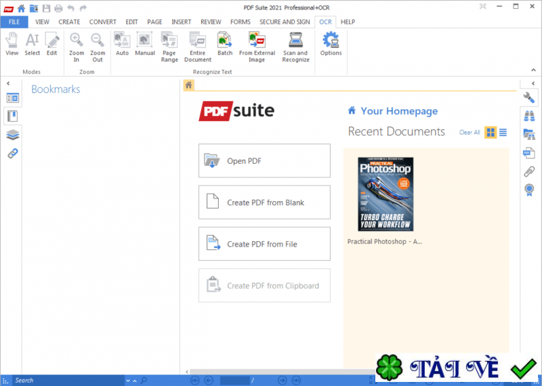Image resolution: width=542 pixels, height=386 pixels.
Task: Recognize text by Page Range
Action: tap(169, 47)
